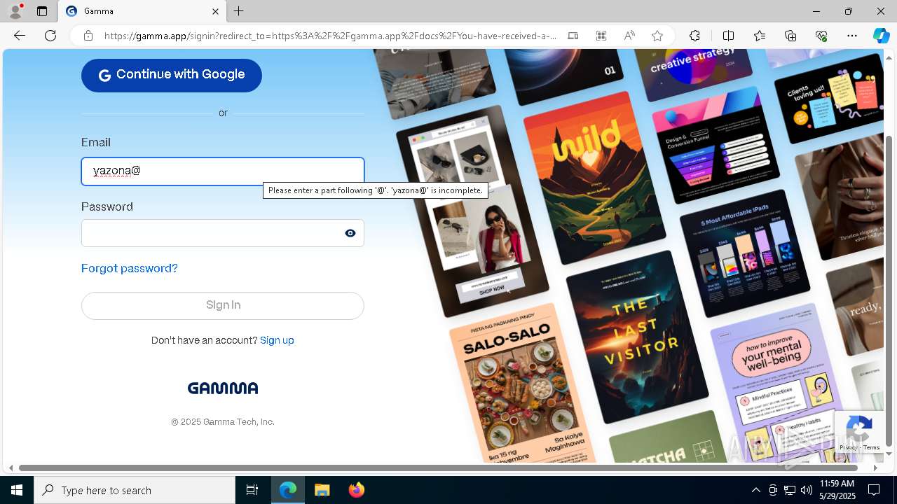Viewport: 897px width, 504px height.
Task: Select the 'SHOP NOW' fashion thumbnail
Action: point(472,211)
